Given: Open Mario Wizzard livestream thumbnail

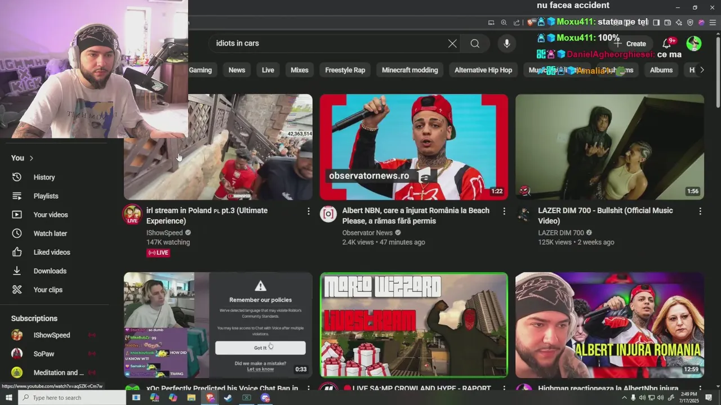Looking at the screenshot, I should pyautogui.click(x=414, y=325).
